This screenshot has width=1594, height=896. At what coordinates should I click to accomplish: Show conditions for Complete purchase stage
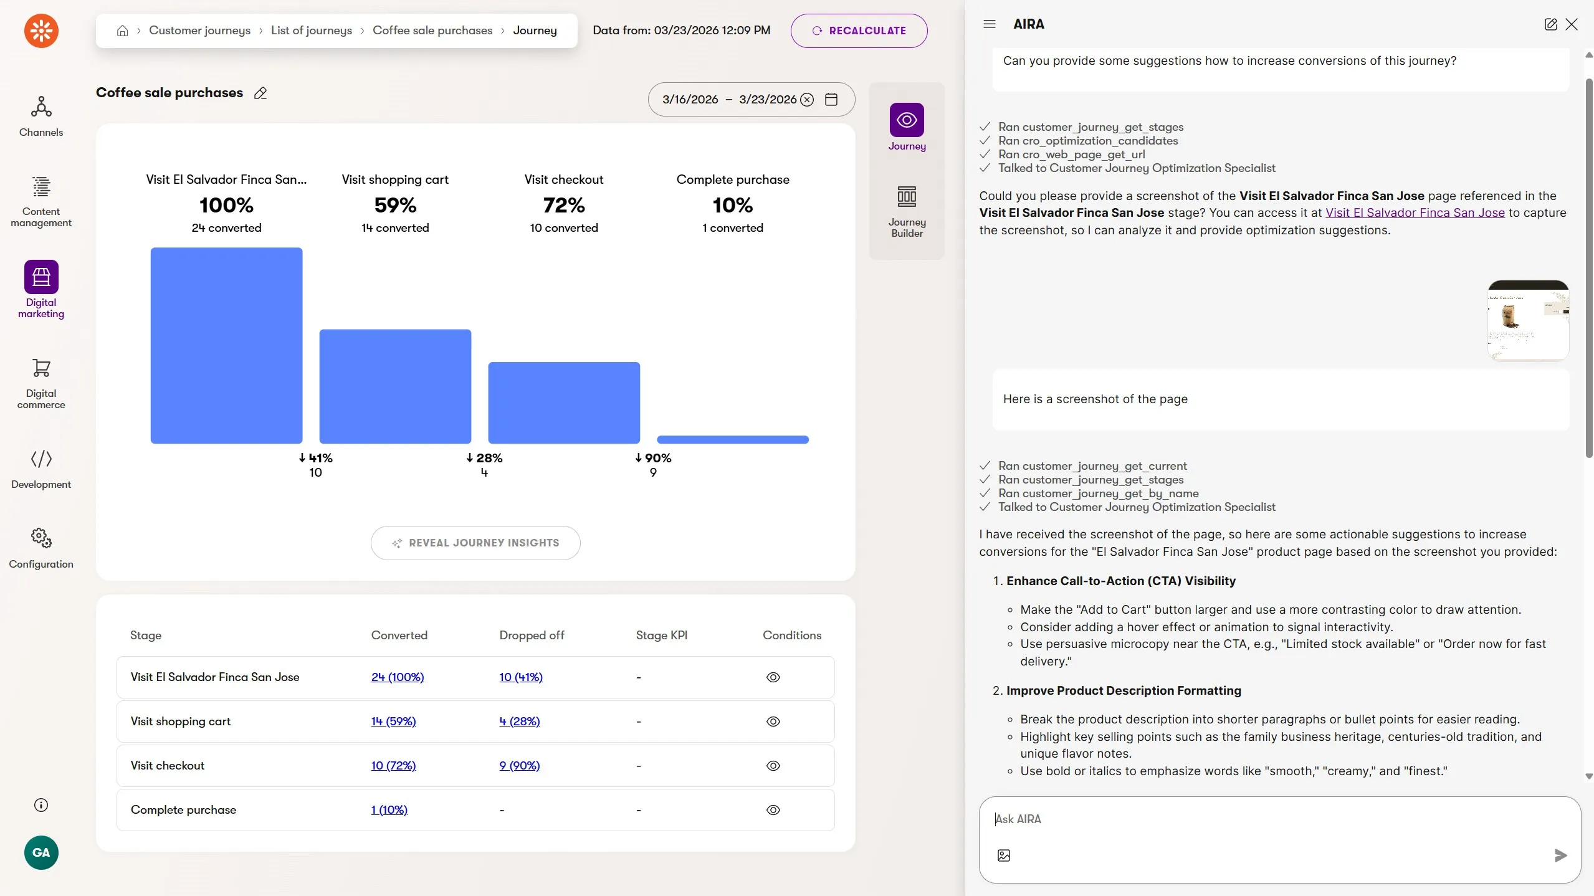pos(773,810)
